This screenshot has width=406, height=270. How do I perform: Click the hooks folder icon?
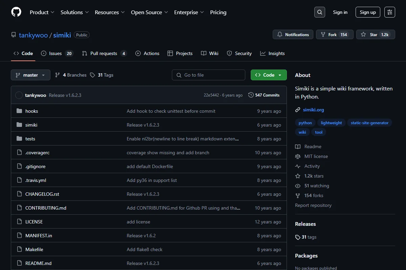[19, 111]
